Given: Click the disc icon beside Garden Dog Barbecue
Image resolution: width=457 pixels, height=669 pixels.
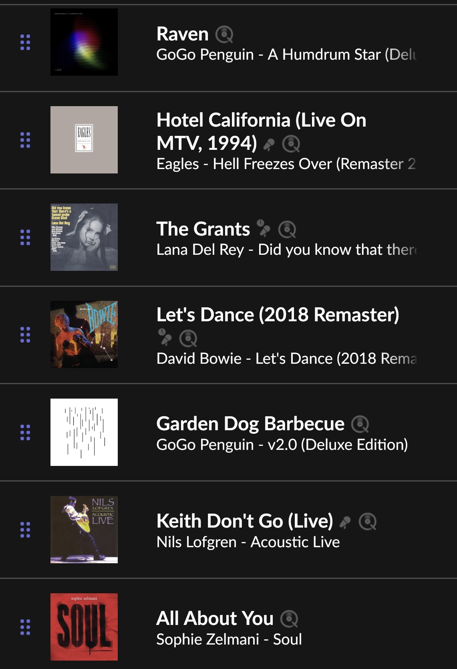Looking at the screenshot, I should [x=360, y=424].
